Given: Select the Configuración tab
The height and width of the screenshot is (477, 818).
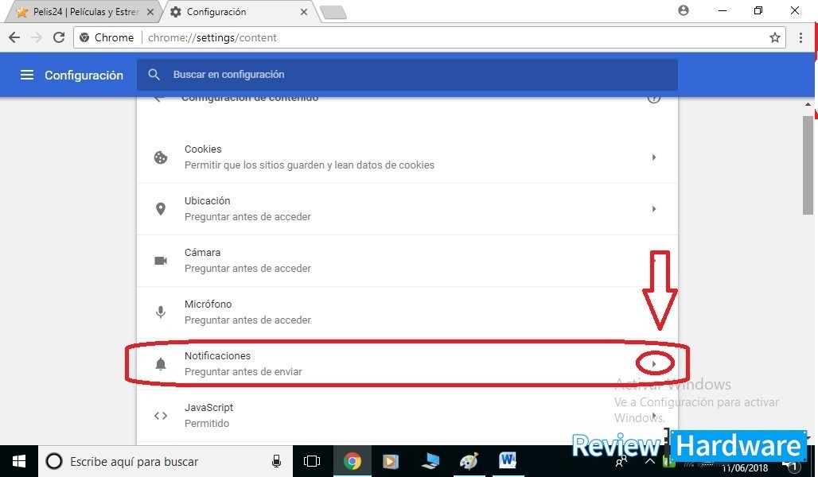Looking at the screenshot, I should [x=231, y=12].
